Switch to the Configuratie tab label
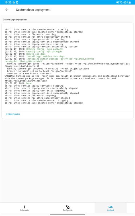The height and width of the screenshot is (216, 135). (67, 210)
